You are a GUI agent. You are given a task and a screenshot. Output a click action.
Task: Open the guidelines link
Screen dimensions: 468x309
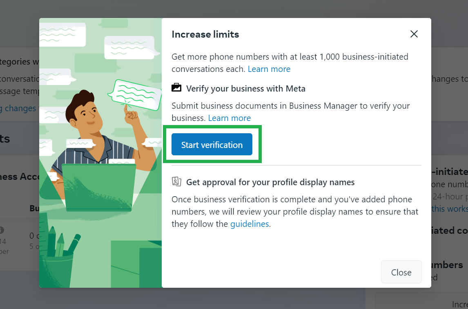coord(249,224)
